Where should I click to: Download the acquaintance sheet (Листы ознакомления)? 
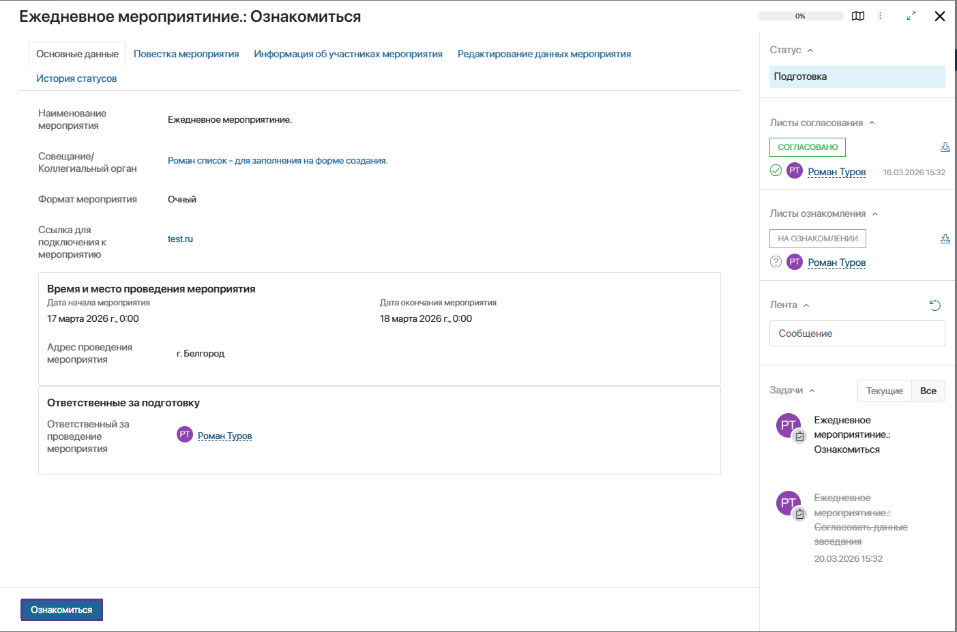click(945, 239)
